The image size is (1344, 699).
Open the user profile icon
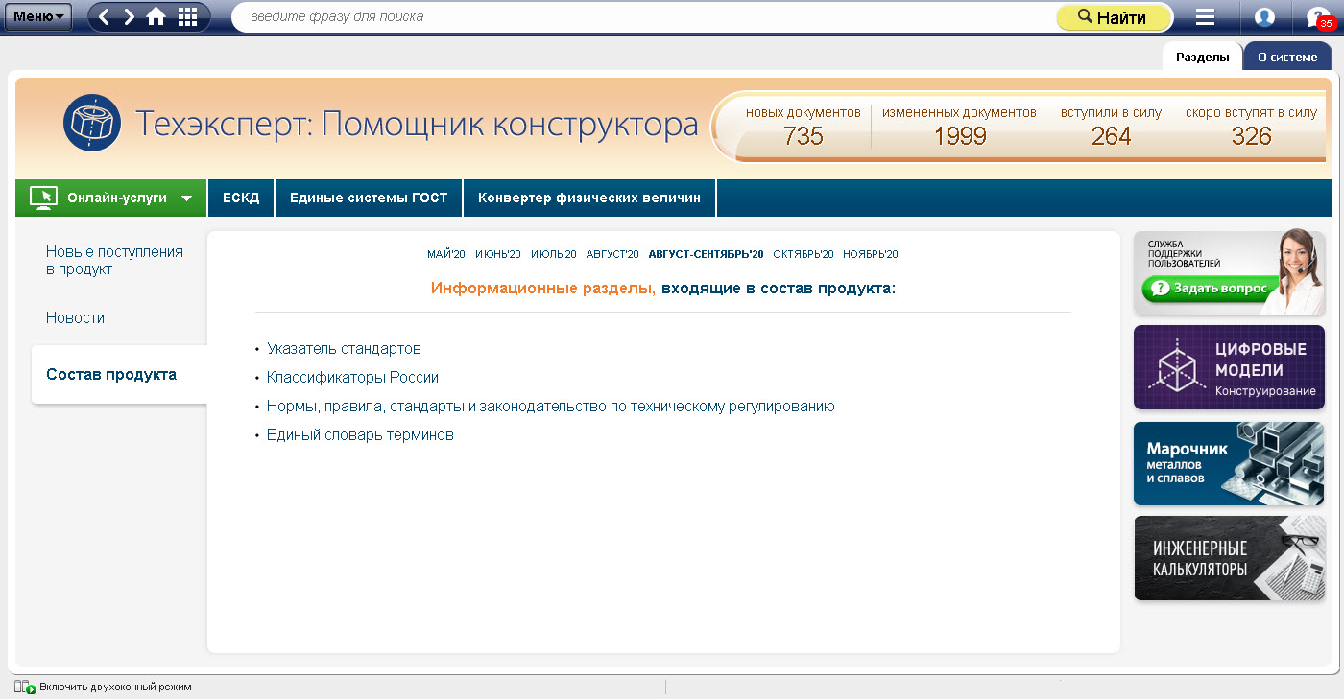pyautogui.click(x=1264, y=17)
